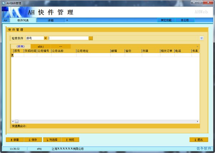Image resolution: width=215 pixels, height=153 pixels.
Task: Click the company name in status bar
Action: pos(68,149)
